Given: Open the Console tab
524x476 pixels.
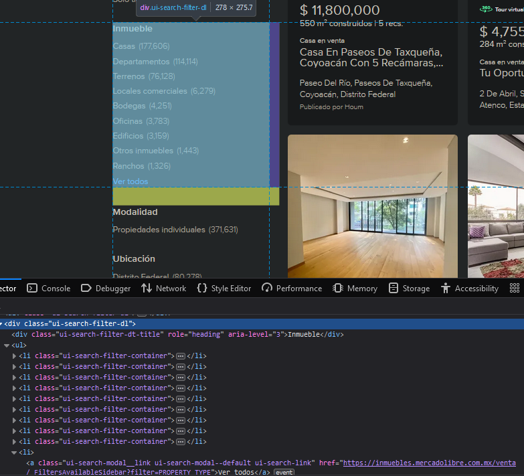Looking at the screenshot, I should coord(49,288).
